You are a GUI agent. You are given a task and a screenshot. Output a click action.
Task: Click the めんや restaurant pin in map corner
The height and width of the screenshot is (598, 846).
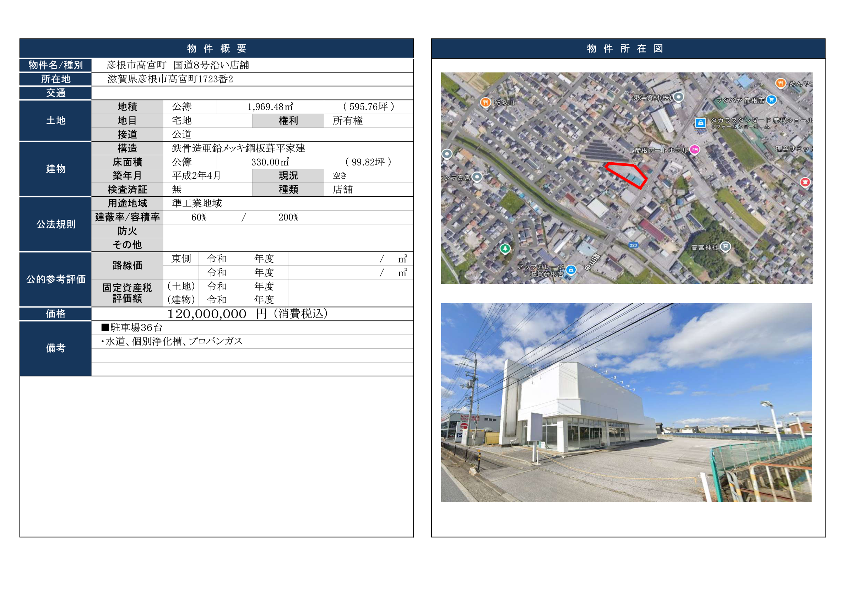(780, 83)
